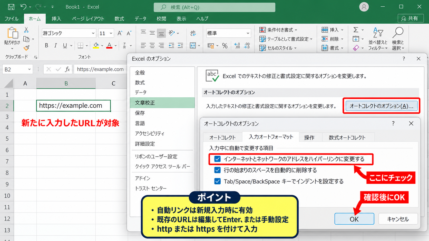Viewport: 429px width, 241px height.
Task: Save the workbook with the floppy icon
Action: (x=11, y=7)
